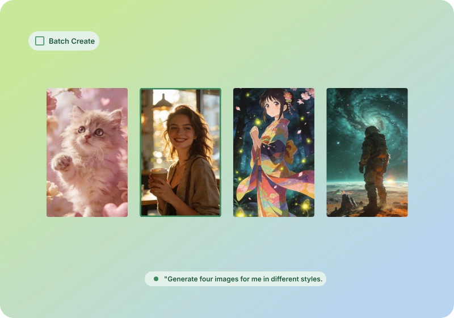Select the smiling woman with coffee image
454x318 pixels.
click(x=180, y=152)
